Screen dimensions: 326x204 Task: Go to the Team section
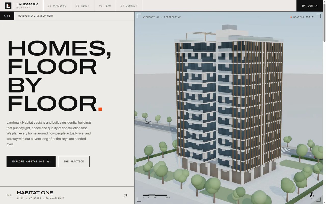click(105, 6)
